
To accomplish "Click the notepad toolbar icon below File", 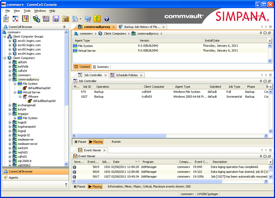I will (x=6, y=19).
